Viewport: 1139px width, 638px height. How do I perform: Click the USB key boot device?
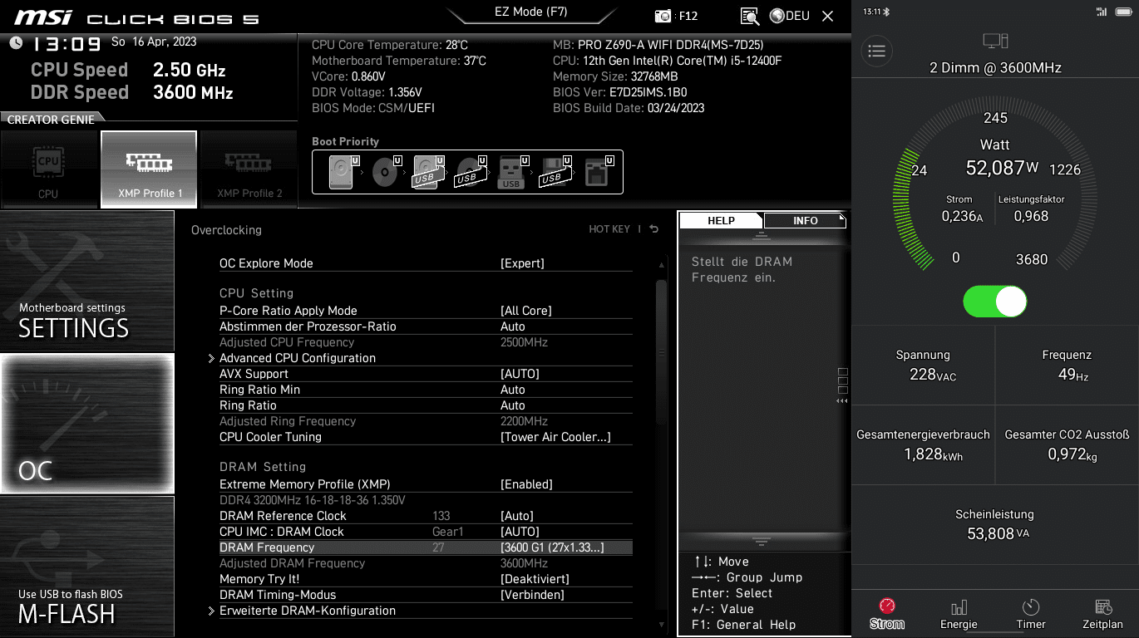(513, 172)
